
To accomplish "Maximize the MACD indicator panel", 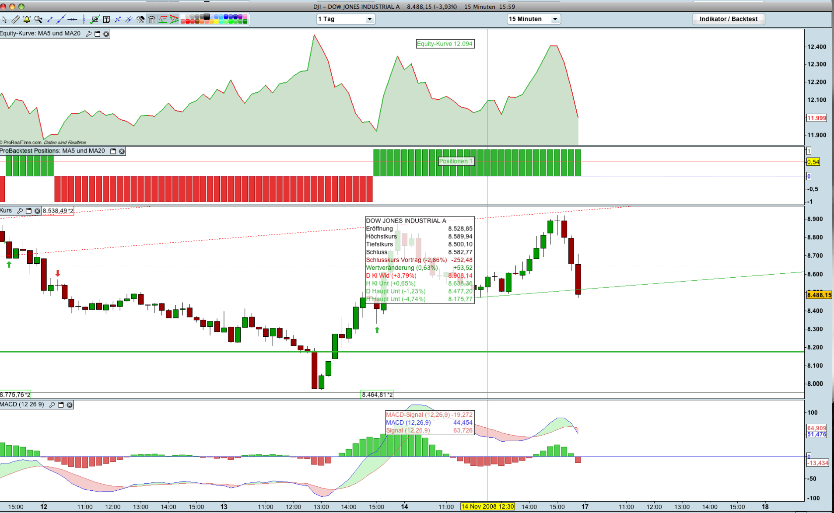I will click(x=61, y=405).
